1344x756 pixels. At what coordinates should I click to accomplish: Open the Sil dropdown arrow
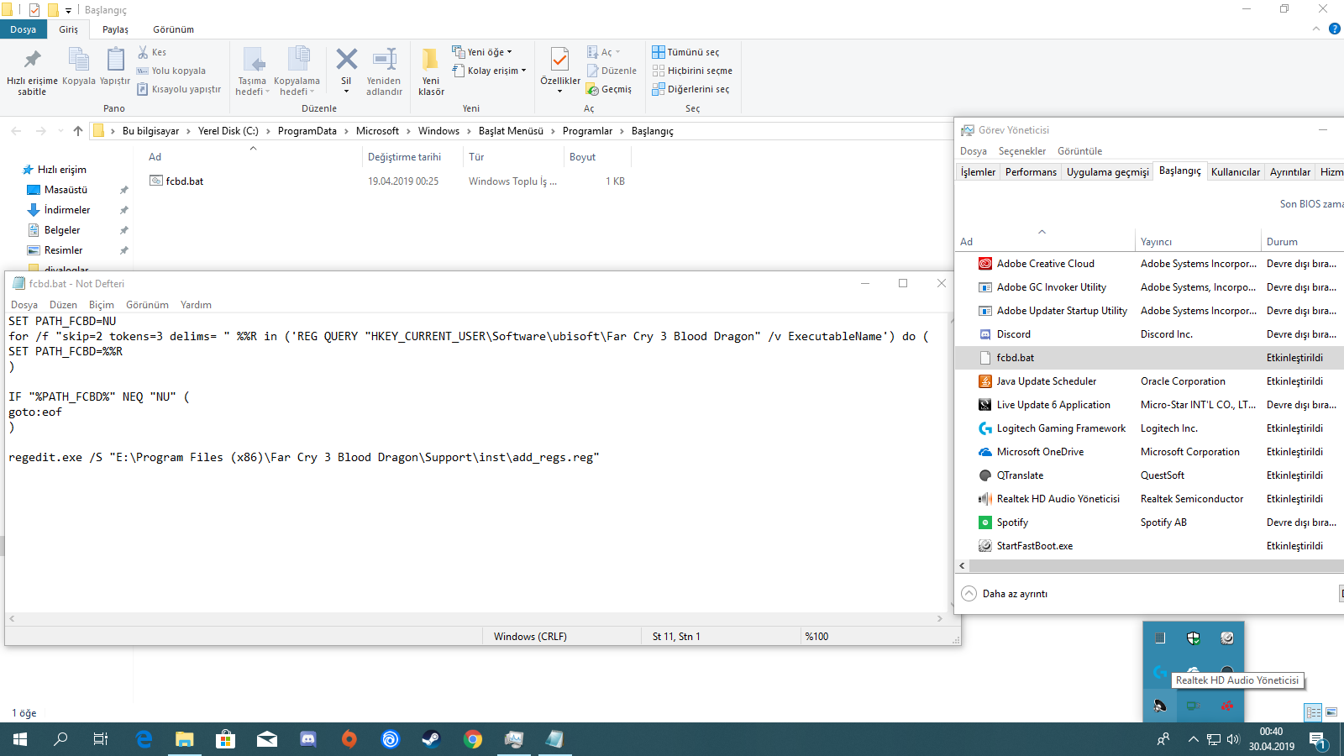[346, 92]
